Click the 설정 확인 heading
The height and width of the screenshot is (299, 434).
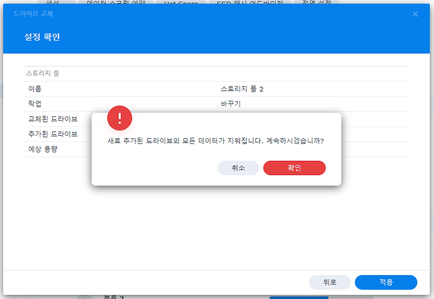click(42, 37)
